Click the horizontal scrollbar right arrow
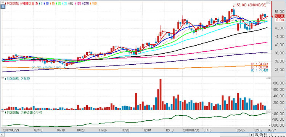The height and width of the screenshot is (137, 286). [x=252, y=135]
